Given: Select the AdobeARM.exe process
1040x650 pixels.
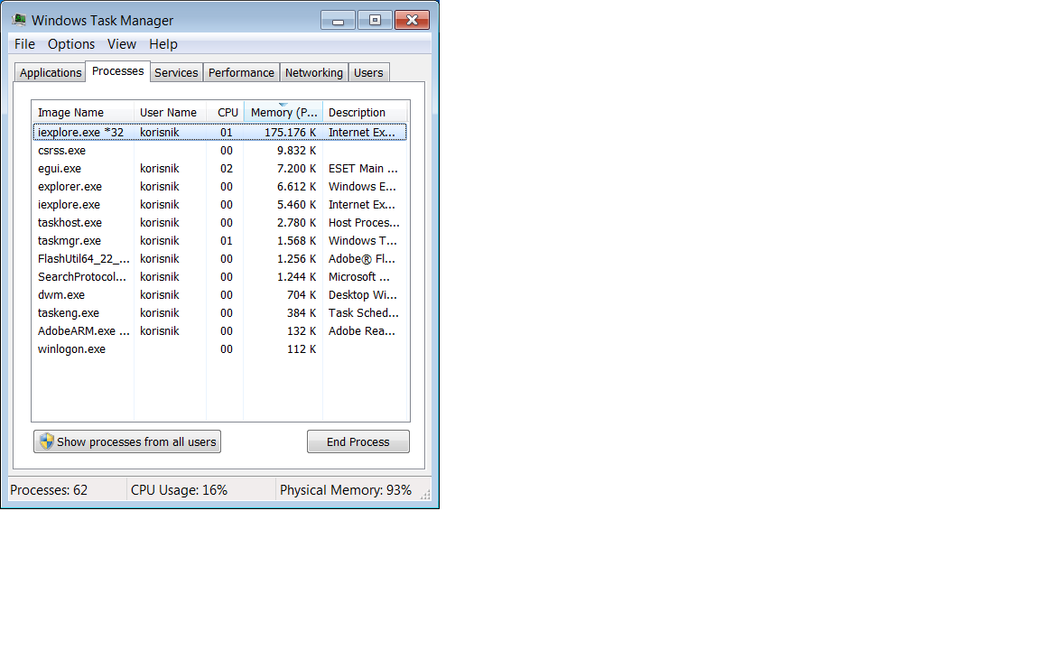Looking at the screenshot, I should tap(219, 331).
